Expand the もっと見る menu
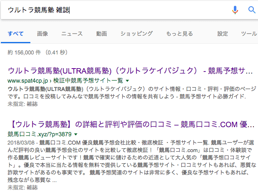The image size is (258, 192). [x=179, y=34]
